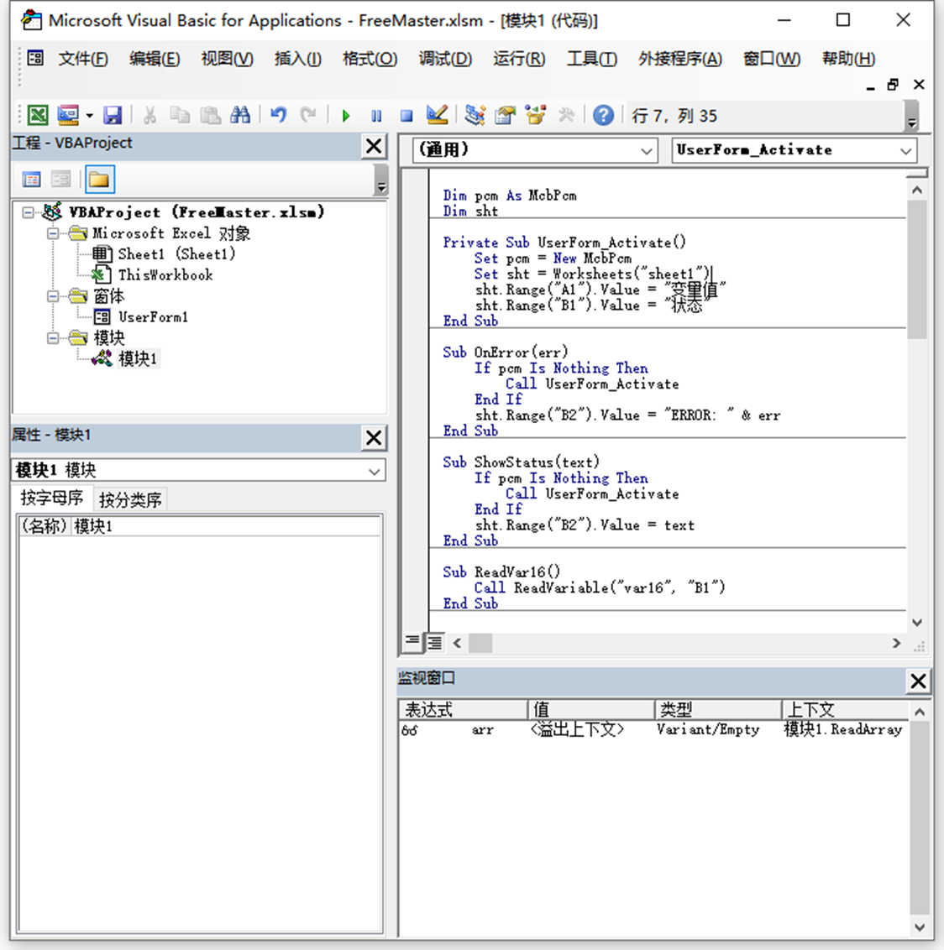Open Find with the binoculars icon
This screenshot has width=944, height=950.
[241, 114]
